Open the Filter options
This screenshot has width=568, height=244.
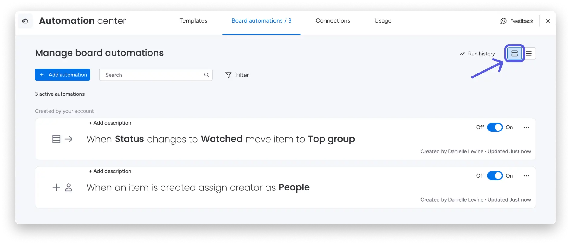tap(237, 75)
